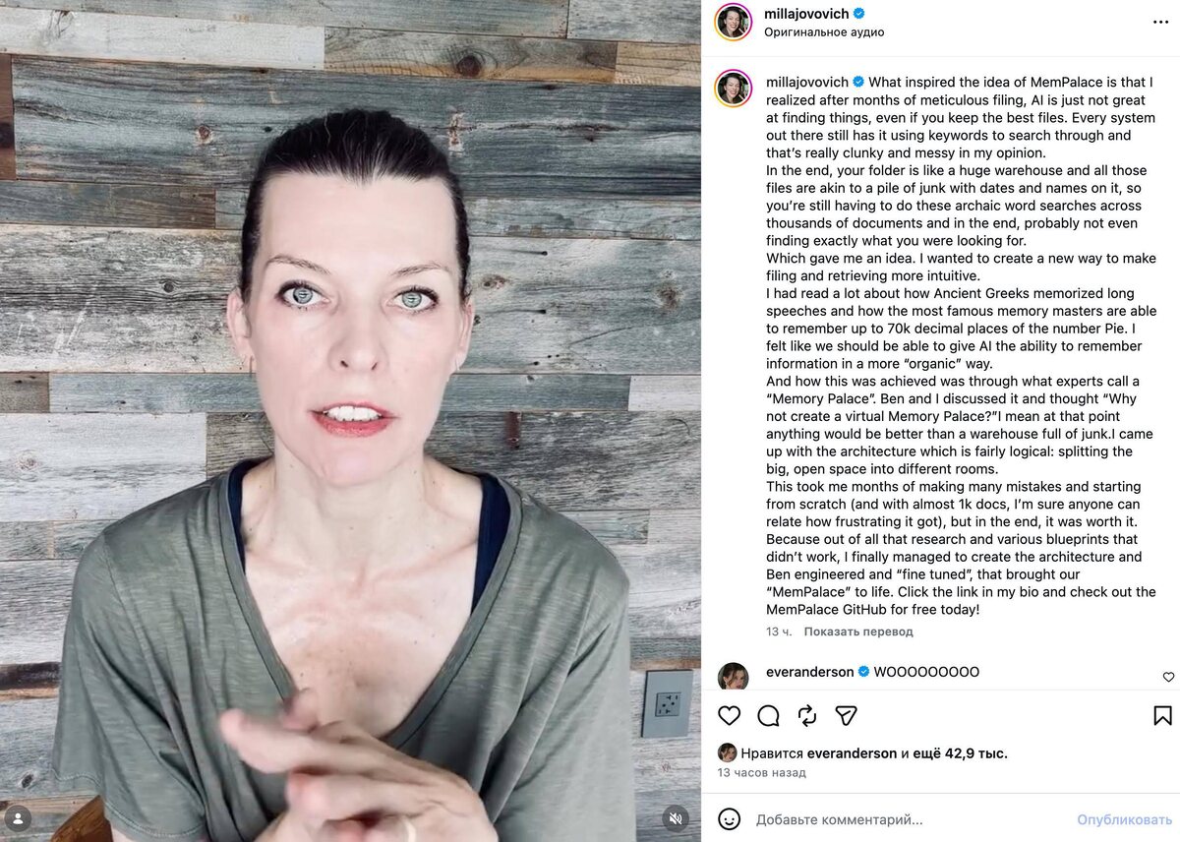
Task: Open header profile avatar of millajovovich
Action: (734, 22)
